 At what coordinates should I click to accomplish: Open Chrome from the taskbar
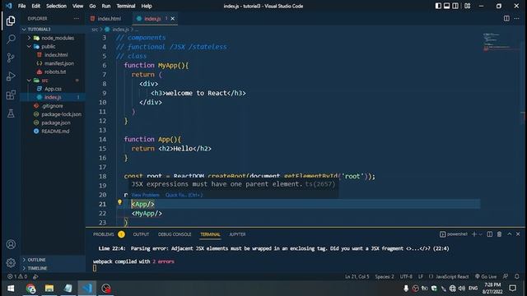pos(30,289)
